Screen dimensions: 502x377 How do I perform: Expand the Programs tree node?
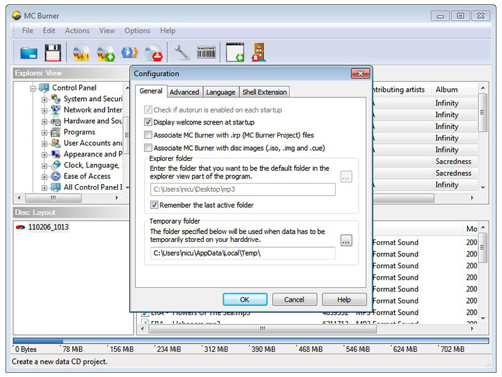point(44,133)
